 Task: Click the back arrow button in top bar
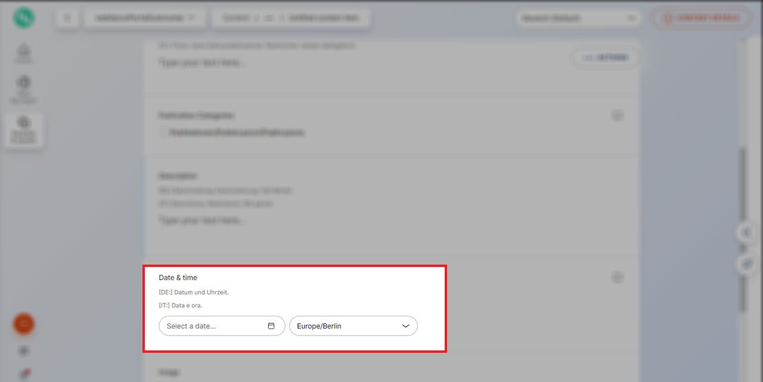tap(67, 18)
